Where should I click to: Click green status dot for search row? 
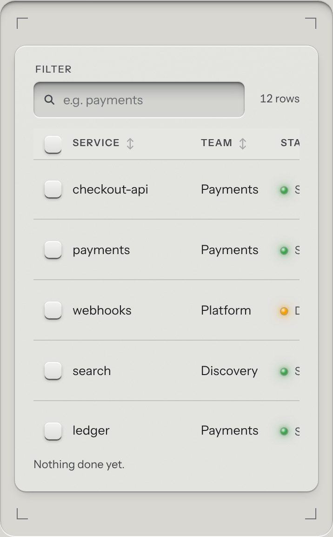pos(284,371)
